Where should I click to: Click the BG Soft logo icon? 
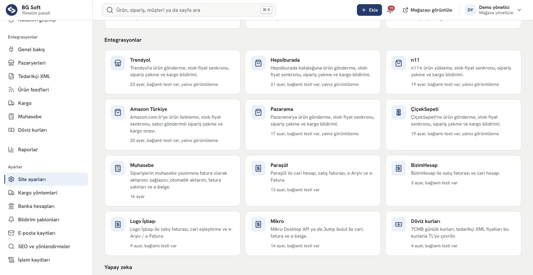point(12,10)
